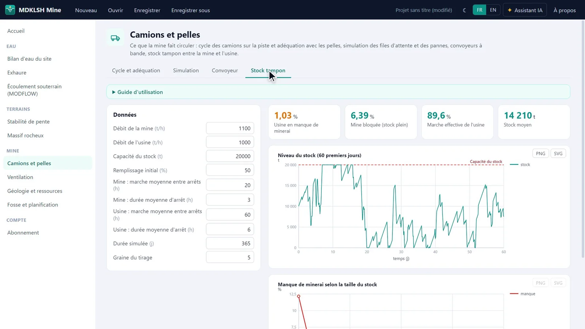Click the Remplissage initial input
Screen dimensions: 585x329
(230, 170)
